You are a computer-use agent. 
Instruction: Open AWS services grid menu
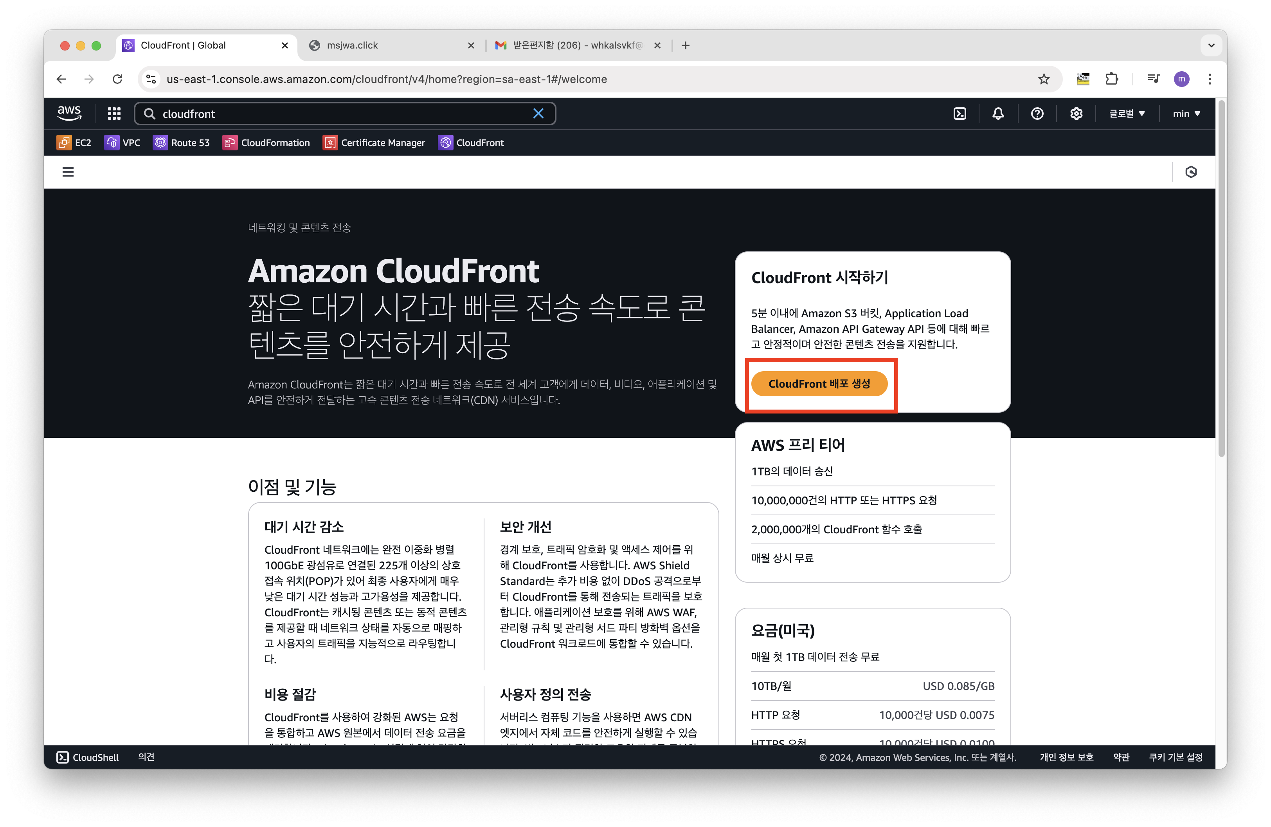[x=114, y=114]
